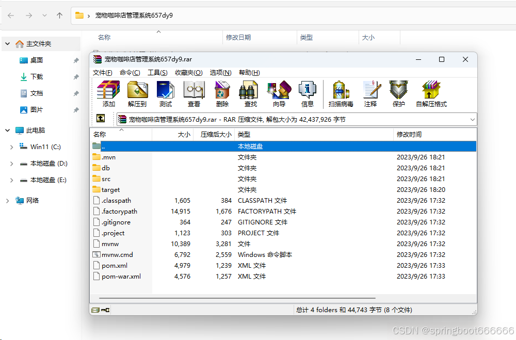Click the Add (添加) toolbar icon
This screenshot has width=516, height=340.
(108, 94)
